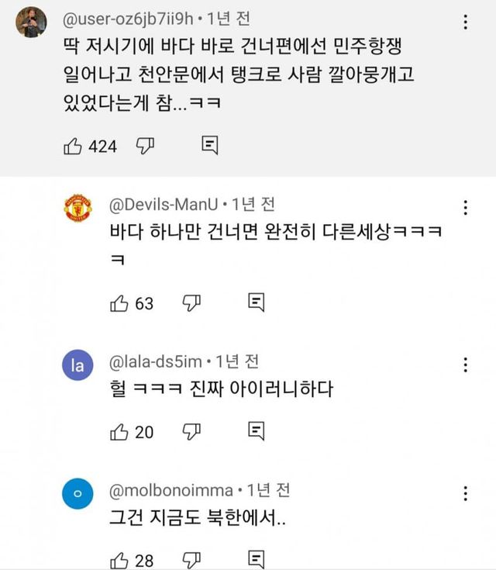Visit the @lala-ds5im username link

pyautogui.click(x=157, y=361)
